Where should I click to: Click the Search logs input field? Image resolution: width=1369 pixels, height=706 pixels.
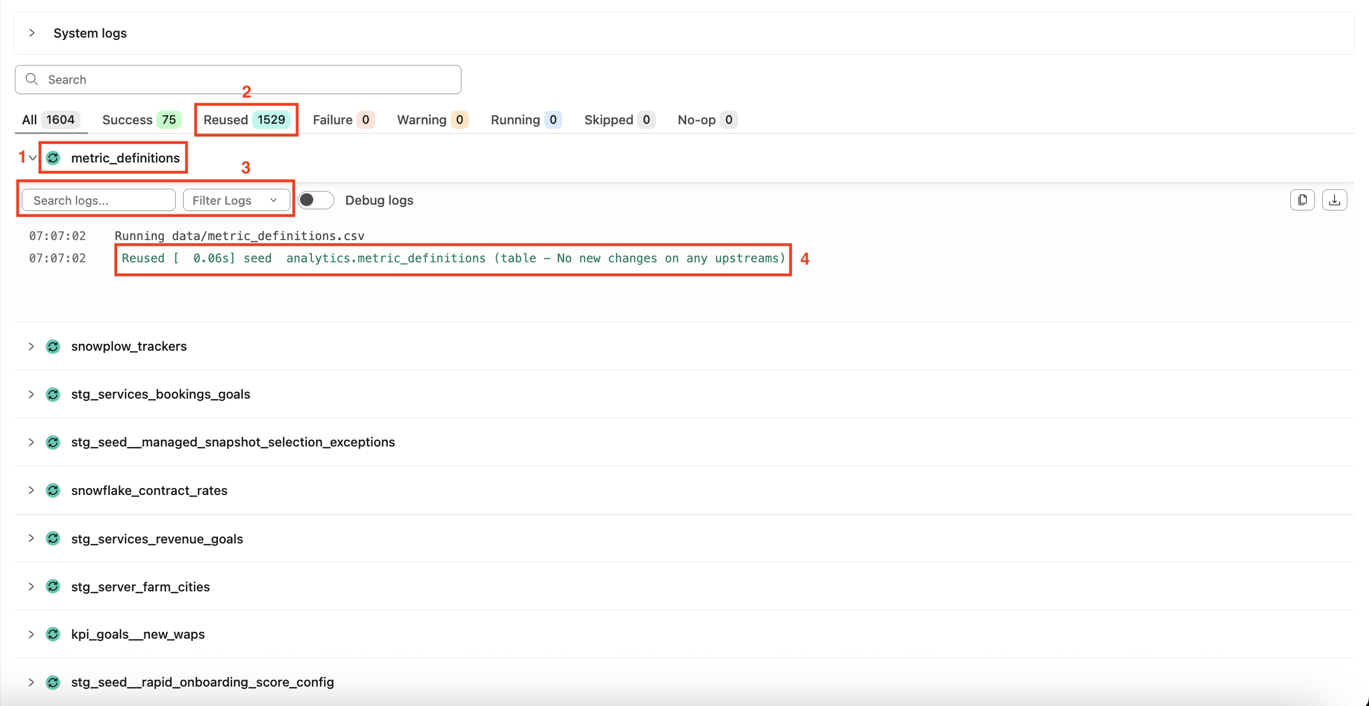point(98,200)
